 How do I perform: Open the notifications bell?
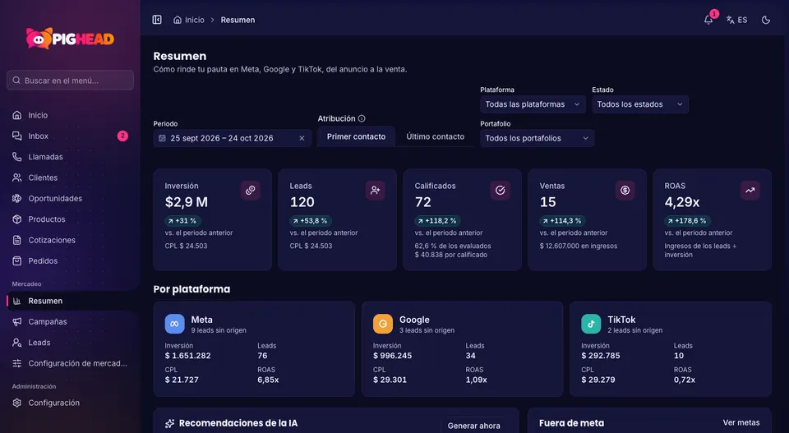tap(708, 20)
